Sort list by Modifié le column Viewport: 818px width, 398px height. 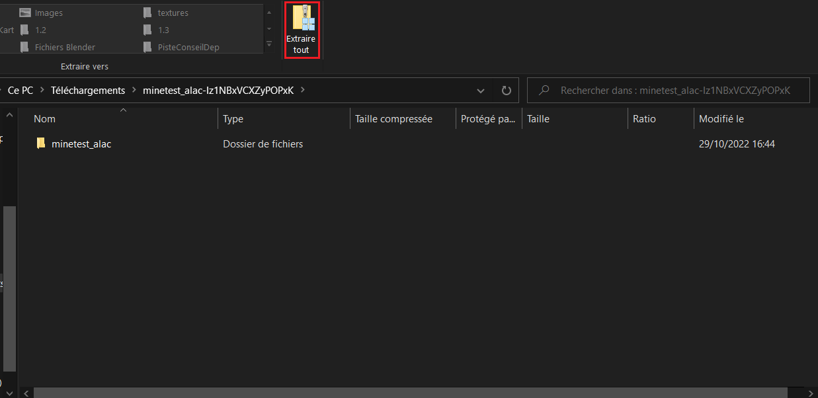(721, 119)
